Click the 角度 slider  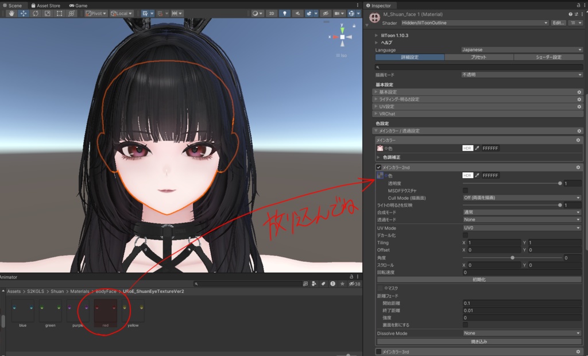[x=512, y=258]
